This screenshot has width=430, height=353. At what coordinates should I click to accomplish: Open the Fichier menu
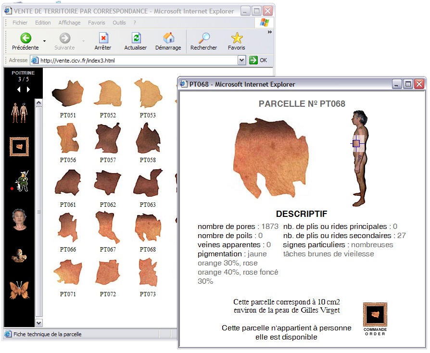point(20,23)
